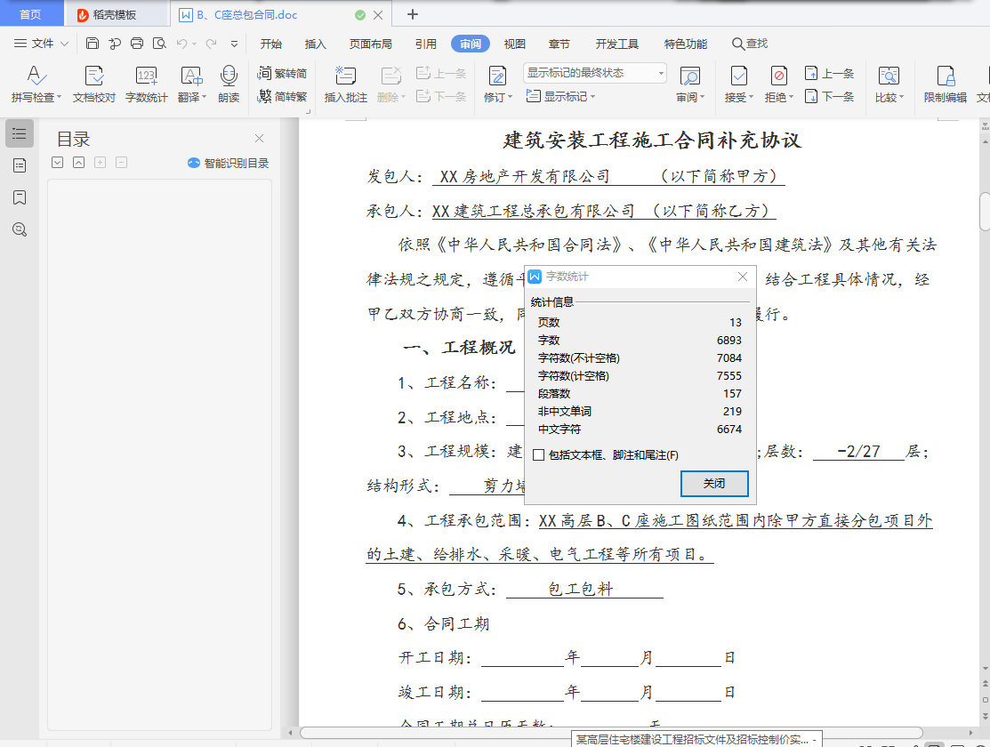Open the 章节 ribbon tab
990x747 pixels.
[559, 44]
